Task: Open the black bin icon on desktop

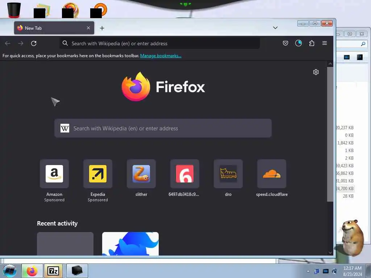Action: pyautogui.click(x=14, y=10)
